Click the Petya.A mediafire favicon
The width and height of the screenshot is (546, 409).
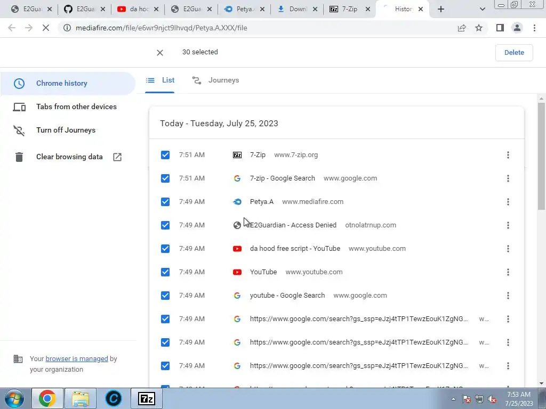237,202
